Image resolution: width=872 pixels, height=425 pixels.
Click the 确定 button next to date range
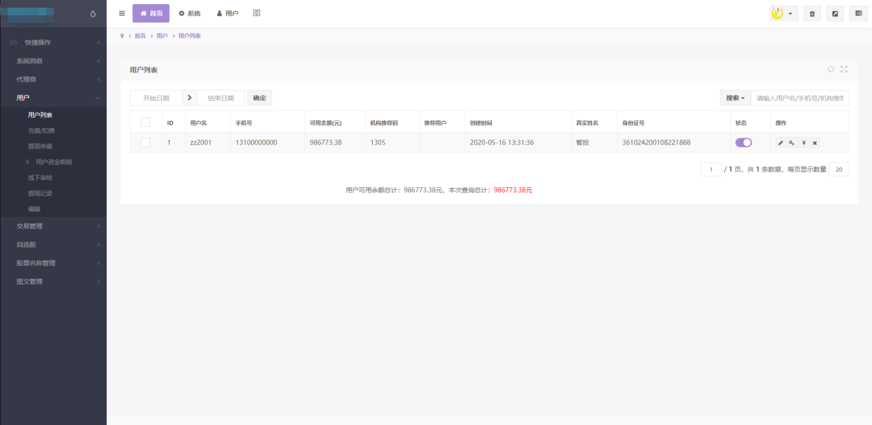click(x=259, y=98)
